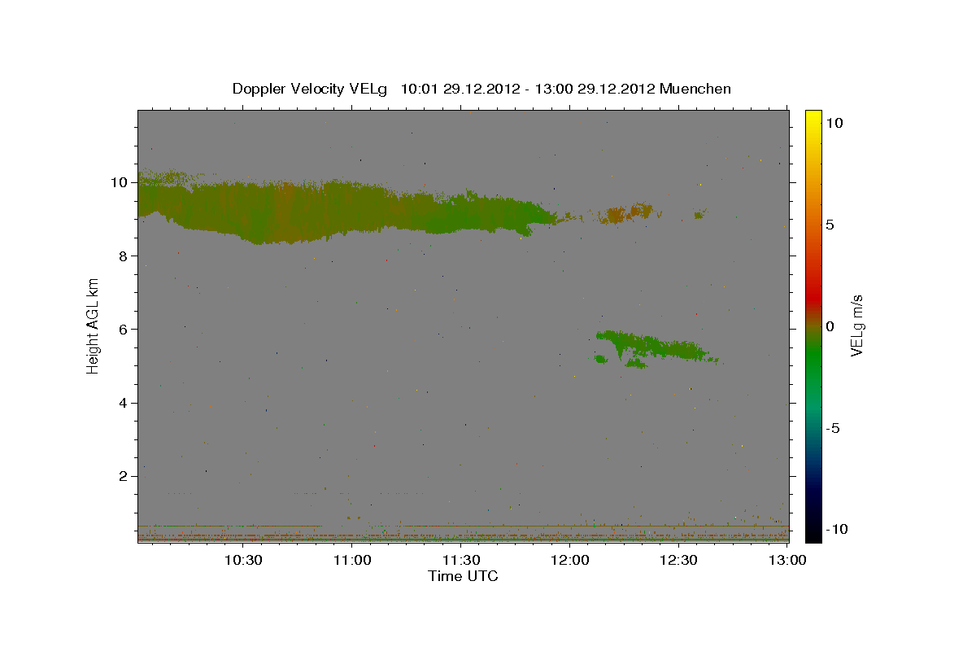Select the 'Muenchen' station name in title
The width and height of the screenshot is (976, 651).
[x=695, y=89]
